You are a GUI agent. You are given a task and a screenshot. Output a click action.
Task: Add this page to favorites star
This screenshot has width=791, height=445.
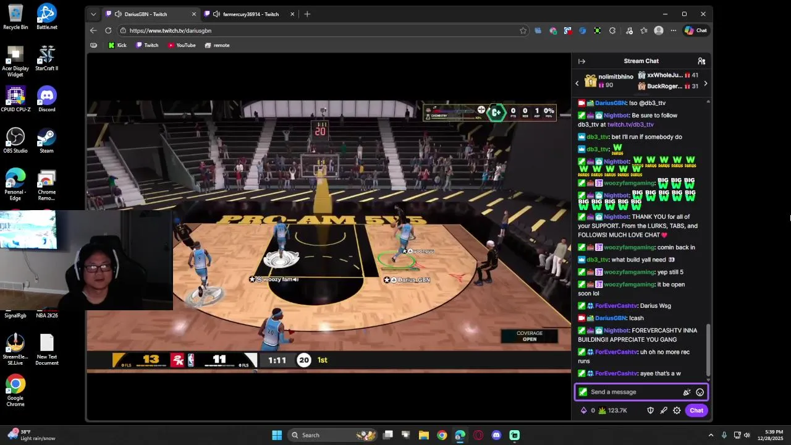pos(523,30)
